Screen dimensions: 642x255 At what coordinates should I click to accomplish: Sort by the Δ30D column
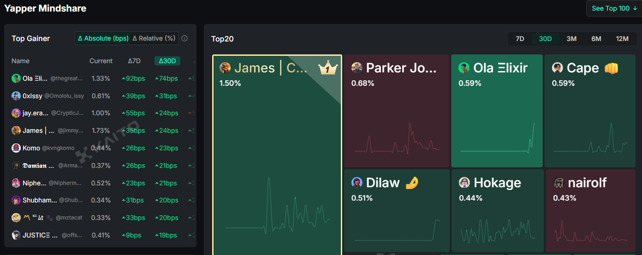167,61
